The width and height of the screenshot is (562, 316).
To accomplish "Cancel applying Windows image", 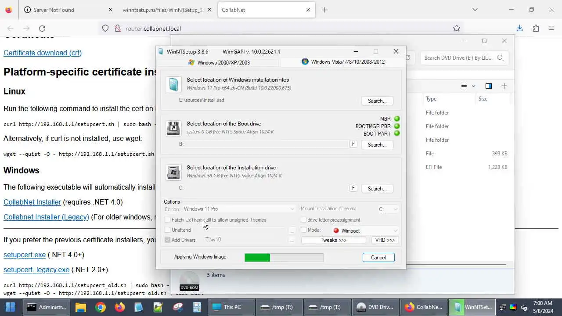I will [378, 258].
